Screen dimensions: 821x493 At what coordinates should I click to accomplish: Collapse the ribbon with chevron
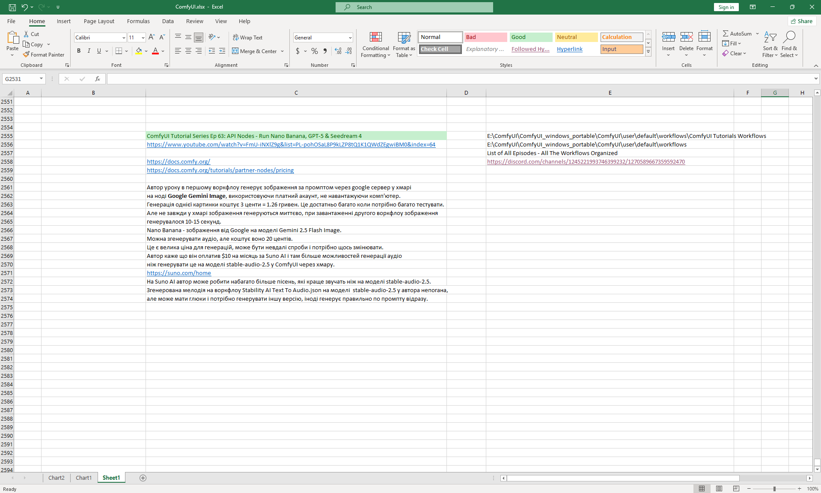click(x=816, y=66)
